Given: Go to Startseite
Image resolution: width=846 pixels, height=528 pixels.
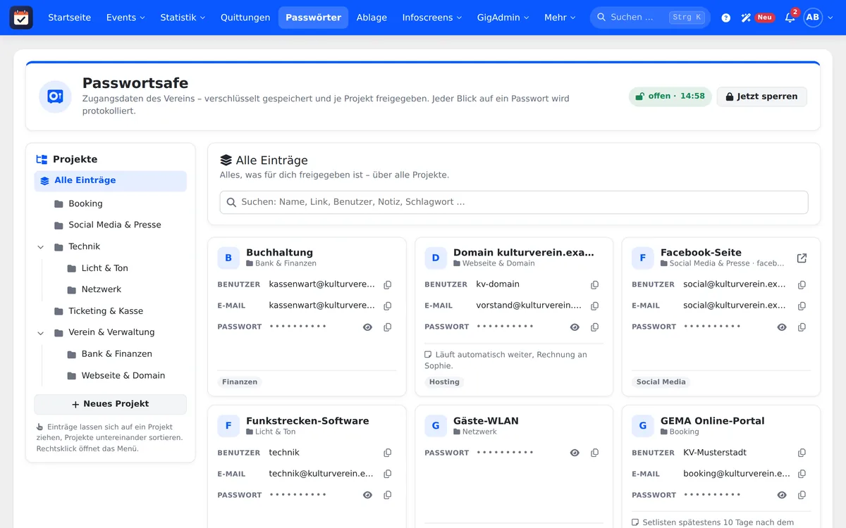Looking at the screenshot, I should pyautogui.click(x=69, y=18).
